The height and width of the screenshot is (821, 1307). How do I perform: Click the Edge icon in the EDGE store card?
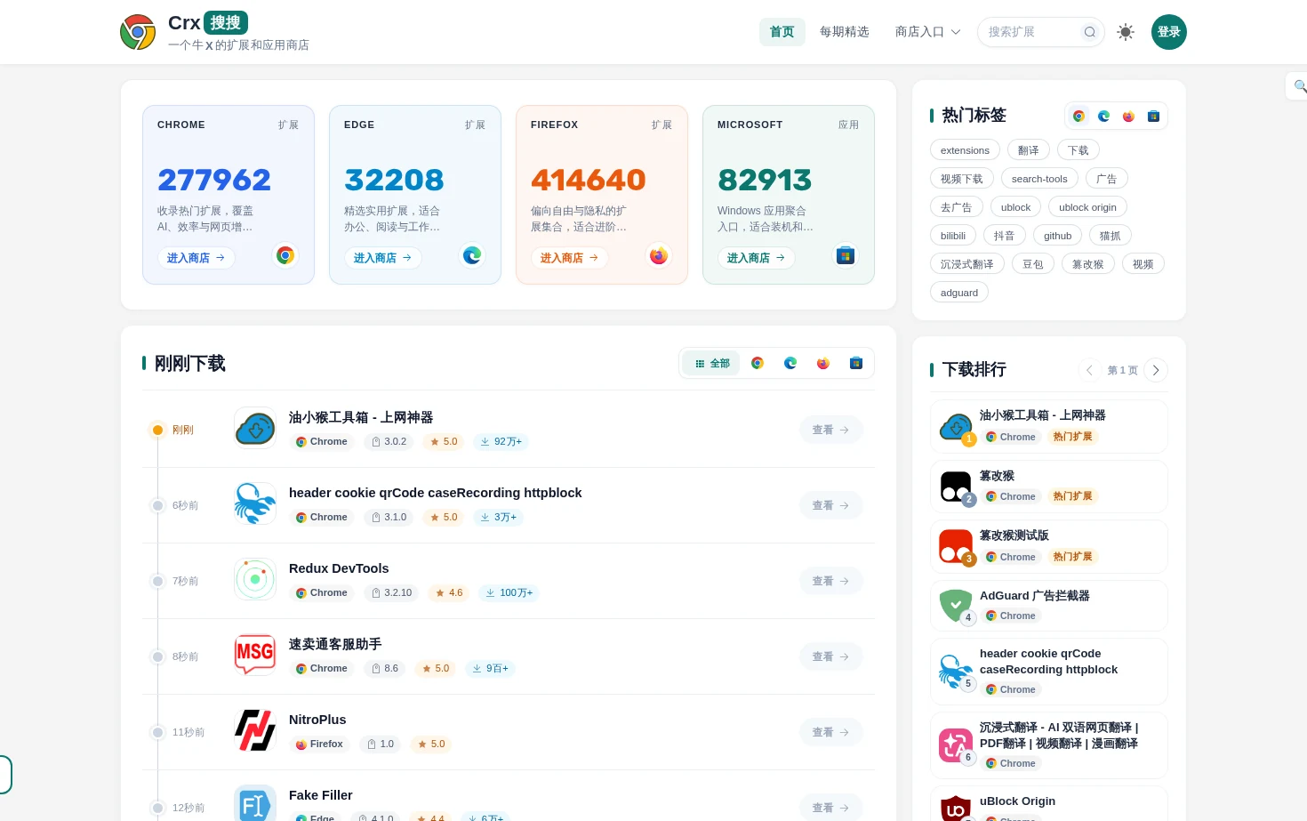pyautogui.click(x=472, y=256)
